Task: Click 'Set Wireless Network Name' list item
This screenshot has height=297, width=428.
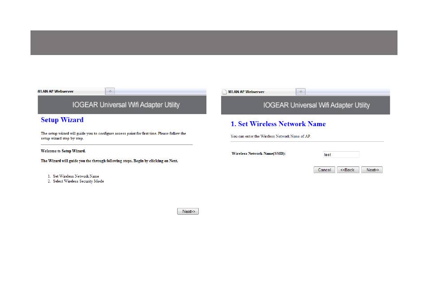Action: [76, 176]
